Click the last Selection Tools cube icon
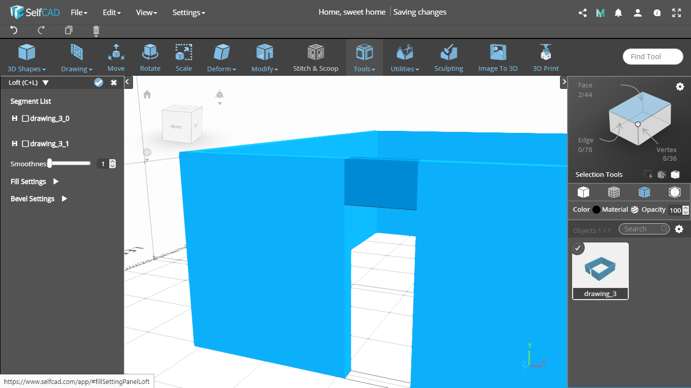The image size is (691, 388). 675,175
